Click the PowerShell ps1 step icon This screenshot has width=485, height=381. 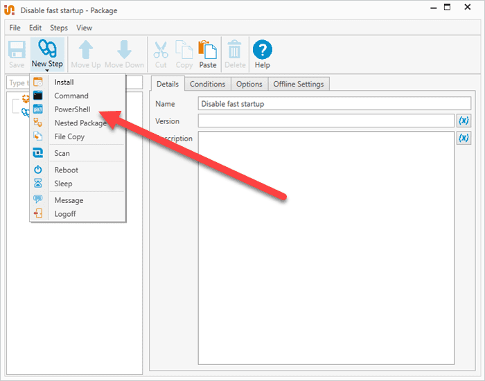coord(37,109)
